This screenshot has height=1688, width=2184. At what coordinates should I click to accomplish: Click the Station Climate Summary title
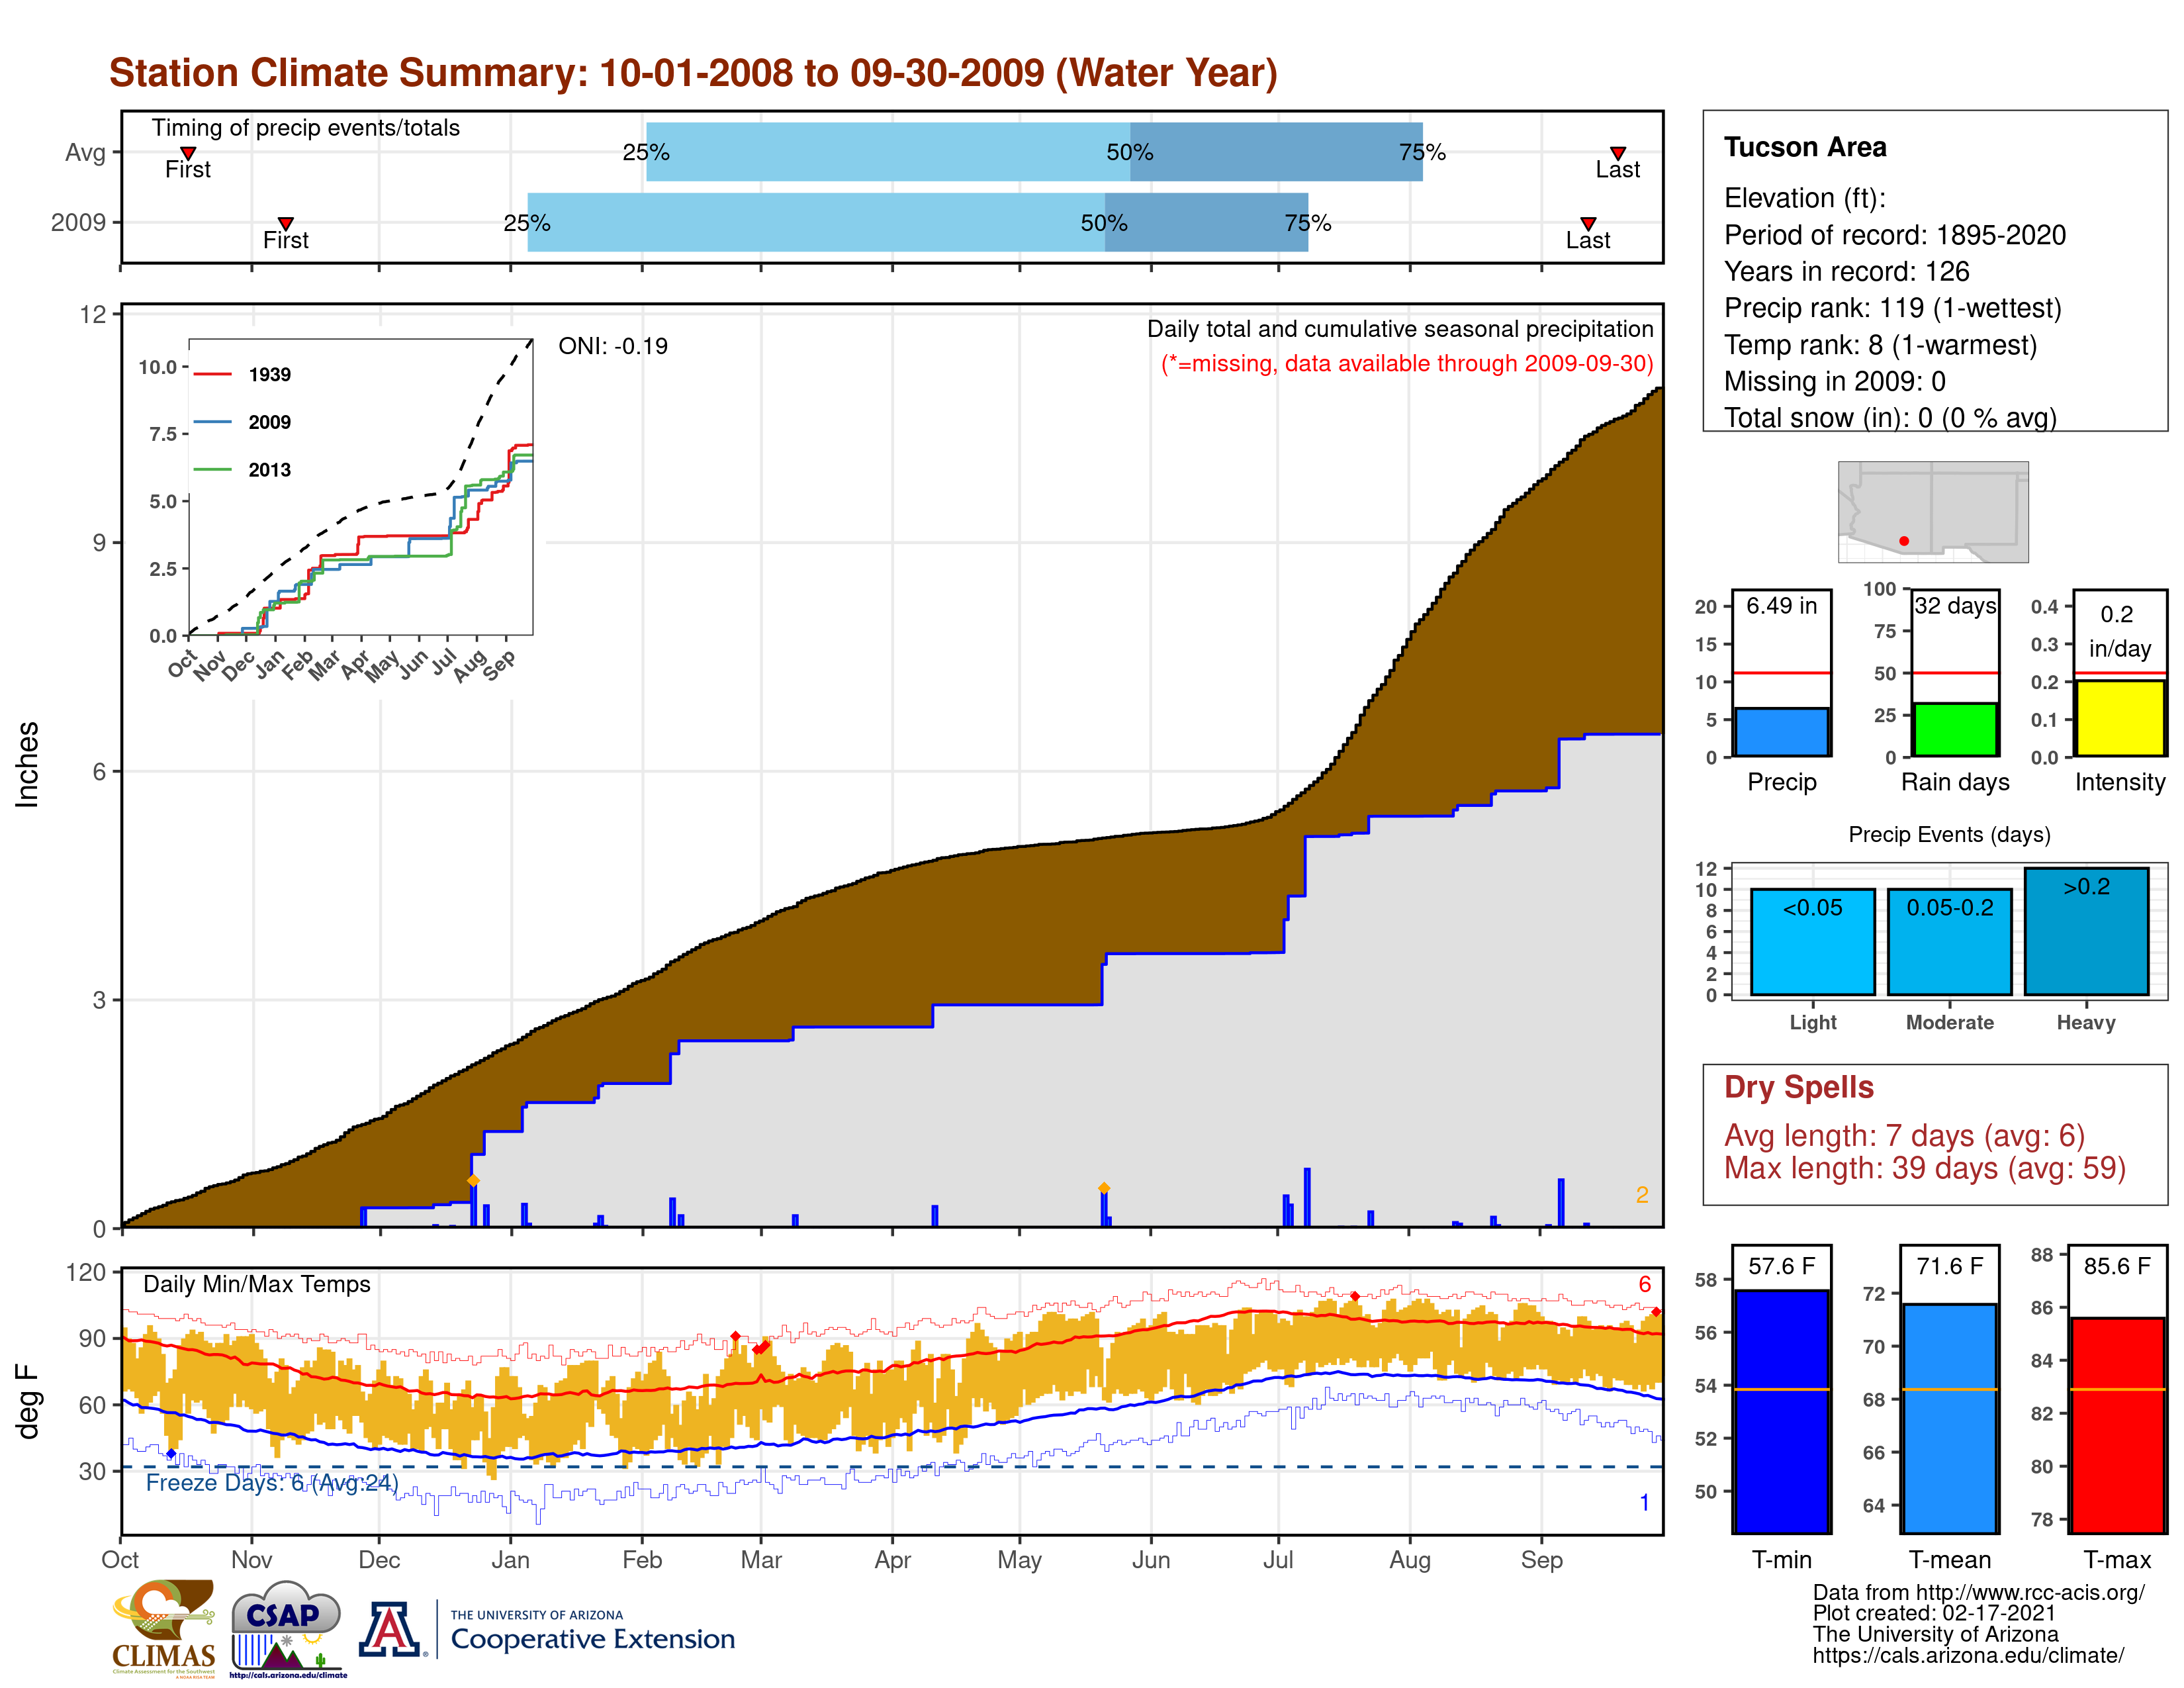pos(693,73)
